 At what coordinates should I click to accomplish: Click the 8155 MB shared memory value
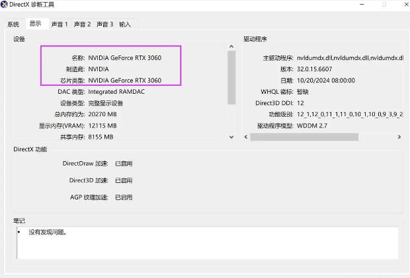pyautogui.click(x=101, y=137)
